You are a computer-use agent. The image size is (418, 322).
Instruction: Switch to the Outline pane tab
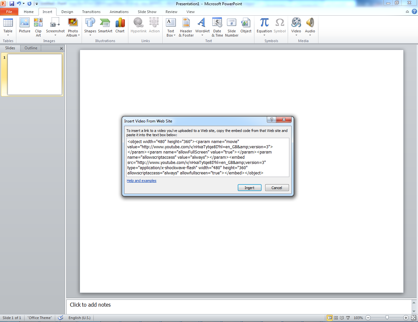[31, 48]
